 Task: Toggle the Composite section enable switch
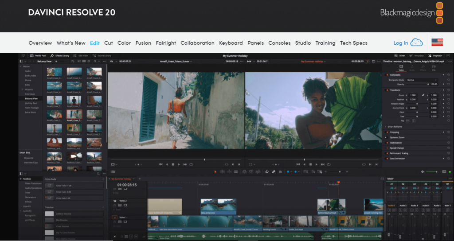387,75
